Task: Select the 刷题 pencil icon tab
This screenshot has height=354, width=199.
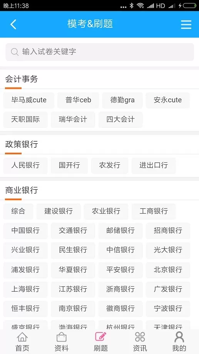Action: pyautogui.click(x=100, y=337)
